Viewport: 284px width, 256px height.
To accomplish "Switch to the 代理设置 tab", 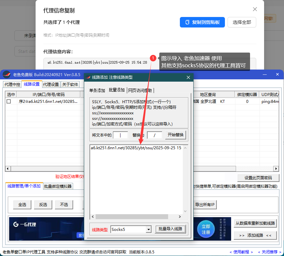I will click(51, 84).
